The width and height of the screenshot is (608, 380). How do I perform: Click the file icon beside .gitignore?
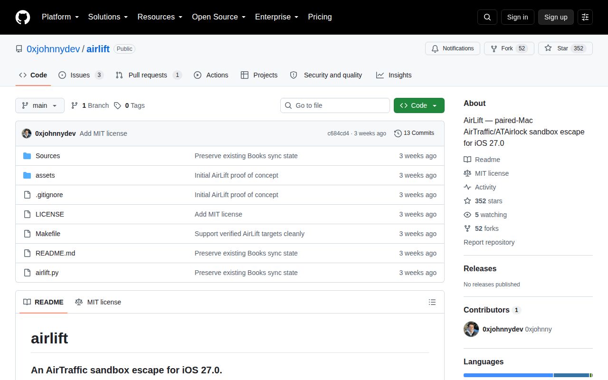[27, 195]
